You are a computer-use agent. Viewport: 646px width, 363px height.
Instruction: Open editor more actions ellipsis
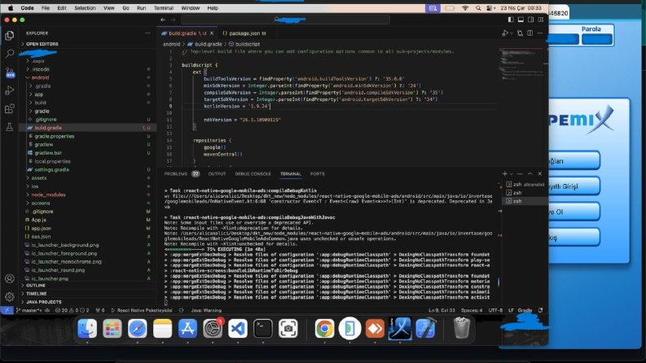pos(540,33)
